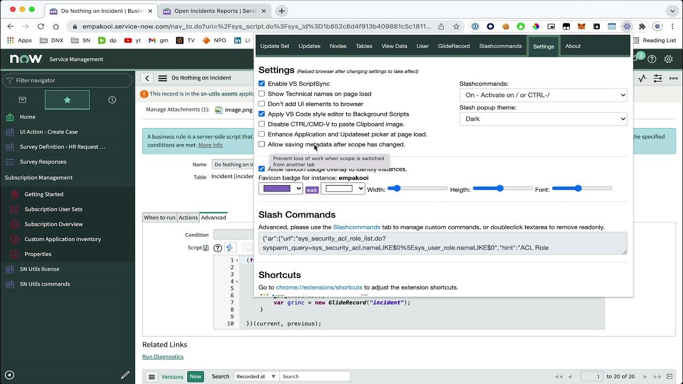Switch to Update Set tab
683x384 pixels.
(x=275, y=46)
